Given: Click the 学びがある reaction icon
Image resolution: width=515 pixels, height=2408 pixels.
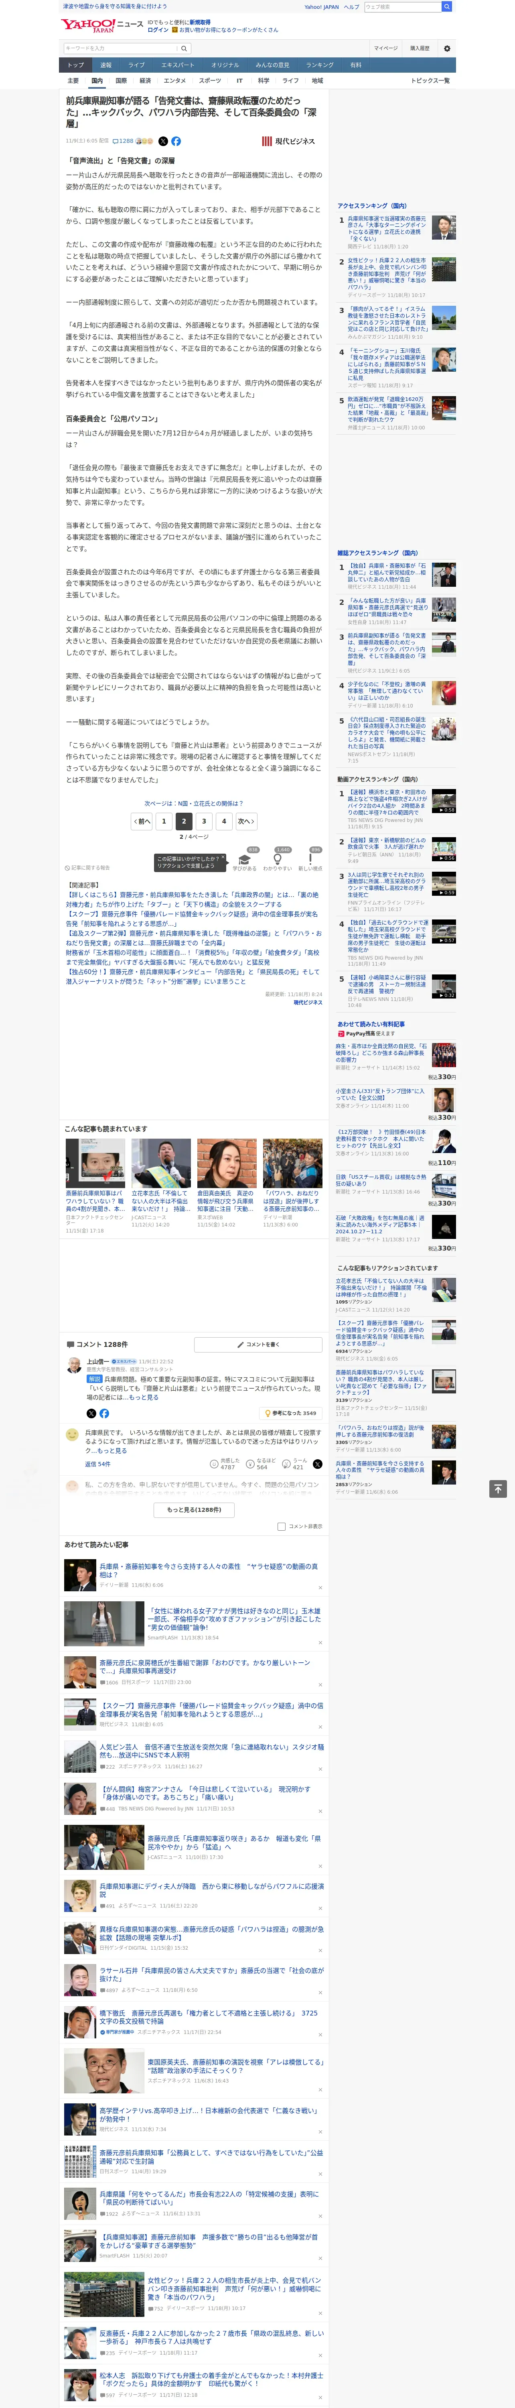Looking at the screenshot, I should tap(245, 860).
